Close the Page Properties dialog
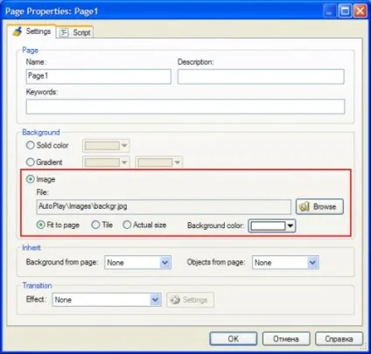Viewport: 371px width, 354px height. [x=360, y=11]
